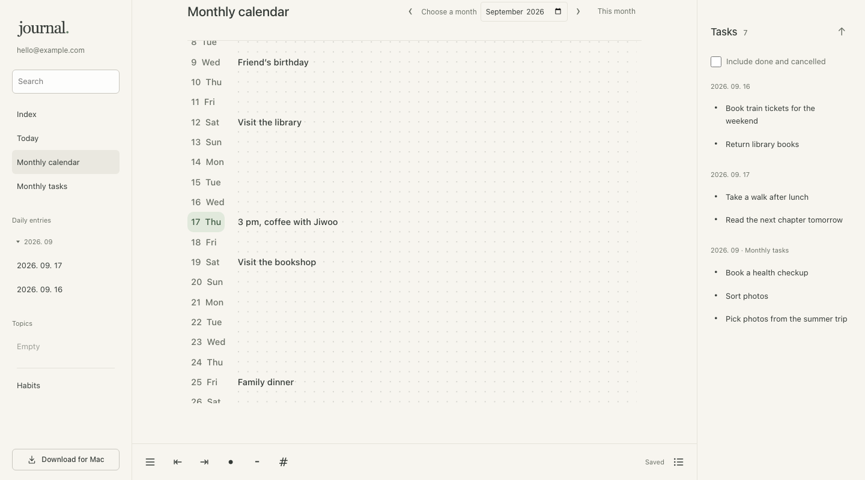Select Monthly calendar in sidebar
Screen dimensions: 865x480
pyautogui.click(x=65, y=162)
